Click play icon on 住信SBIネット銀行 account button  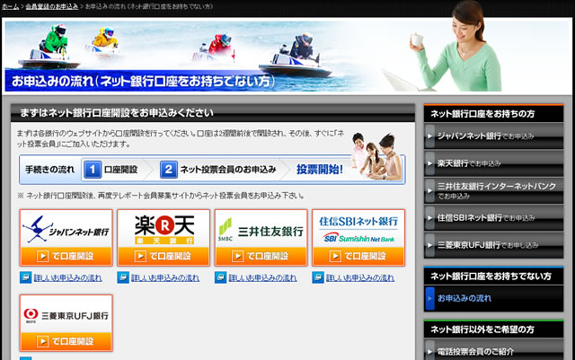pos(335,256)
